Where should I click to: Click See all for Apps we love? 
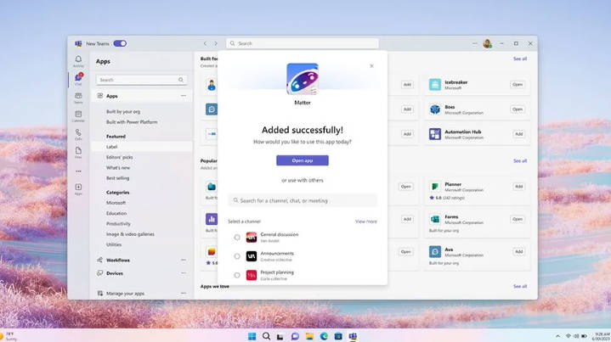[x=520, y=286]
